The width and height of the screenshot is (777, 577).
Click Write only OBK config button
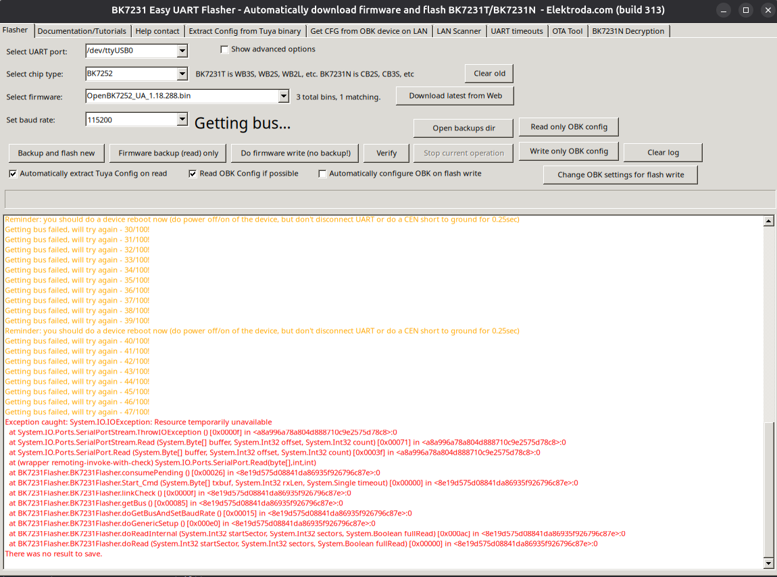[x=569, y=151]
